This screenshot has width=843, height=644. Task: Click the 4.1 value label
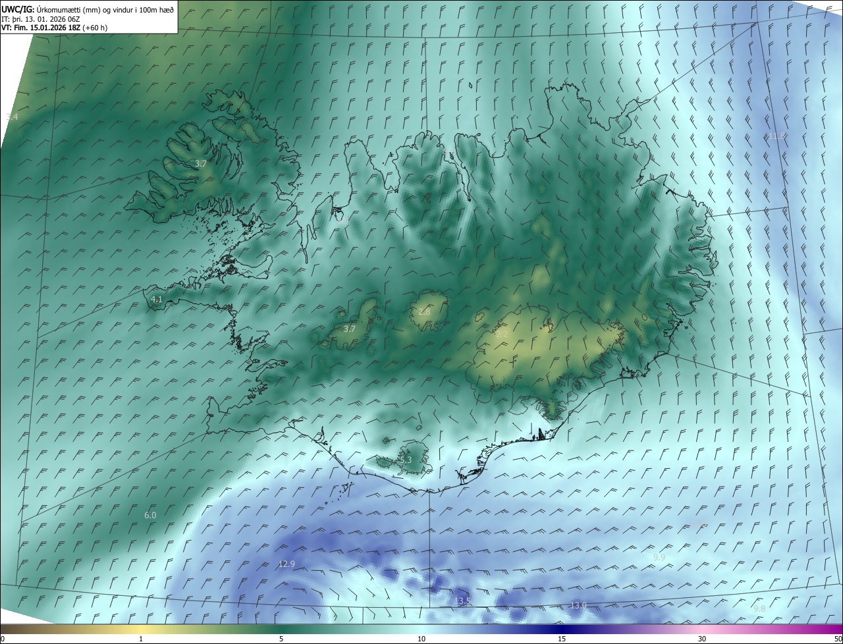(x=156, y=299)
